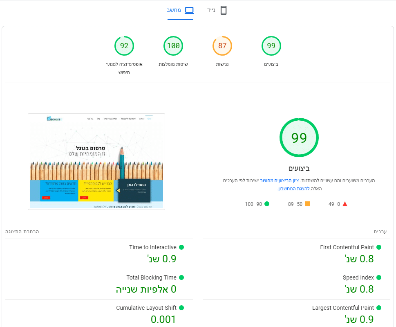Click the orange square 89–50 legend icon
396x327 pixels.
tap(307, 204)
